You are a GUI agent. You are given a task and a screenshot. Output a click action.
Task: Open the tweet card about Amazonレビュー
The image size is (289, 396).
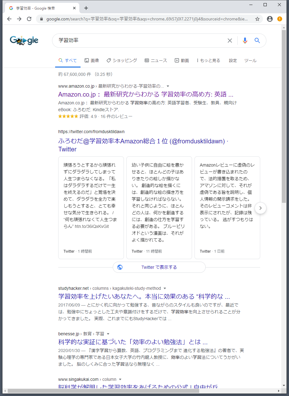click(x=227, y=208)
